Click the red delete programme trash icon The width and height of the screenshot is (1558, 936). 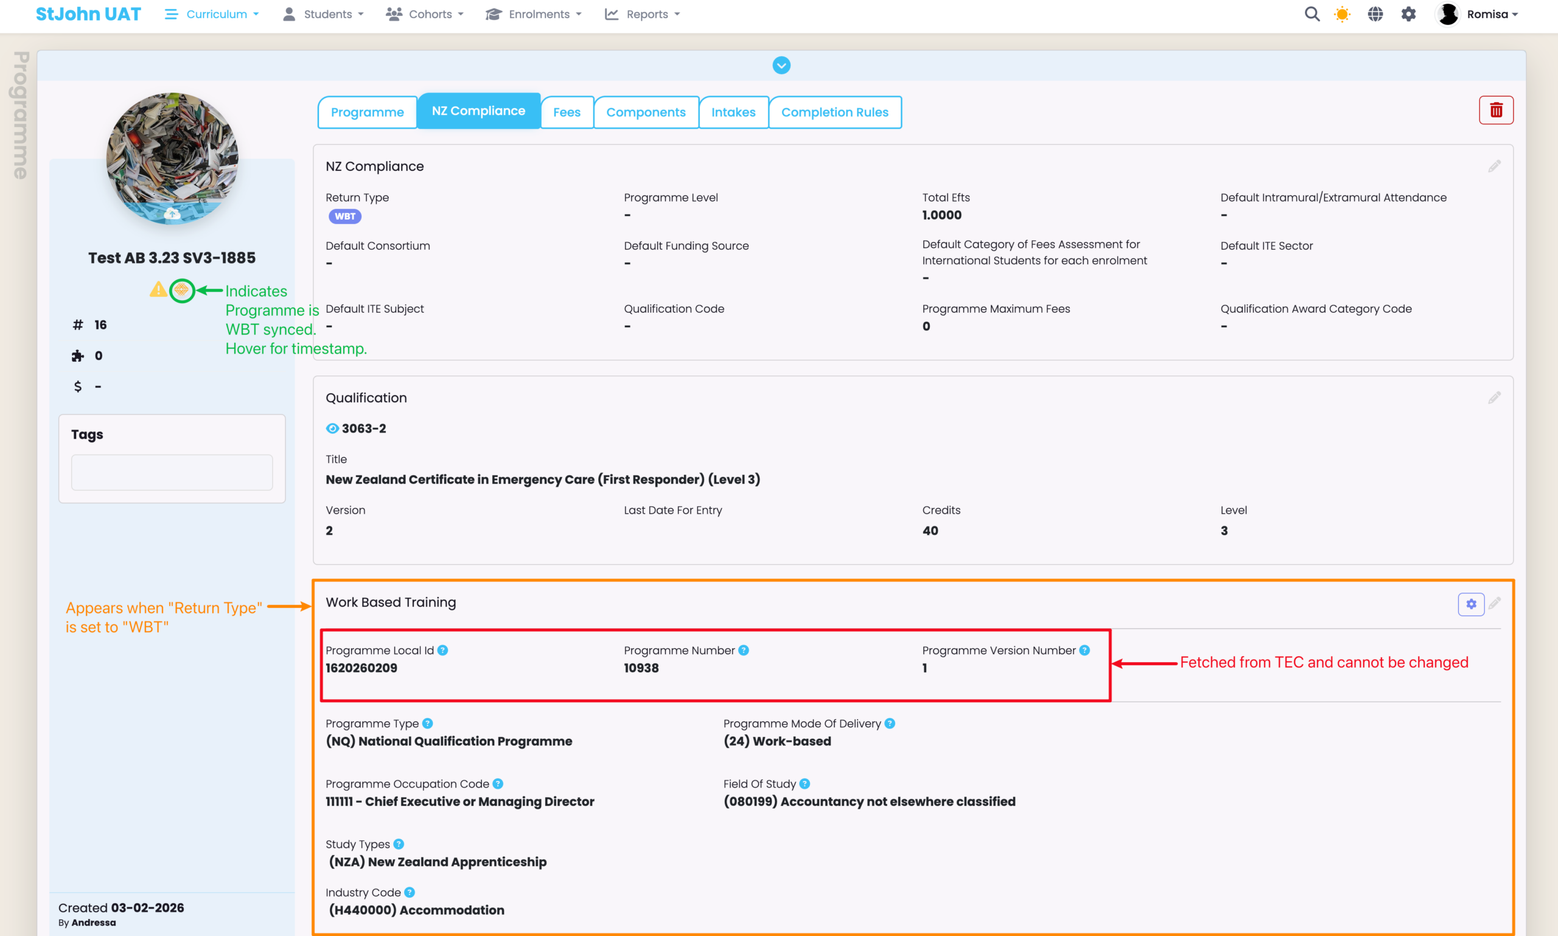1495,110
